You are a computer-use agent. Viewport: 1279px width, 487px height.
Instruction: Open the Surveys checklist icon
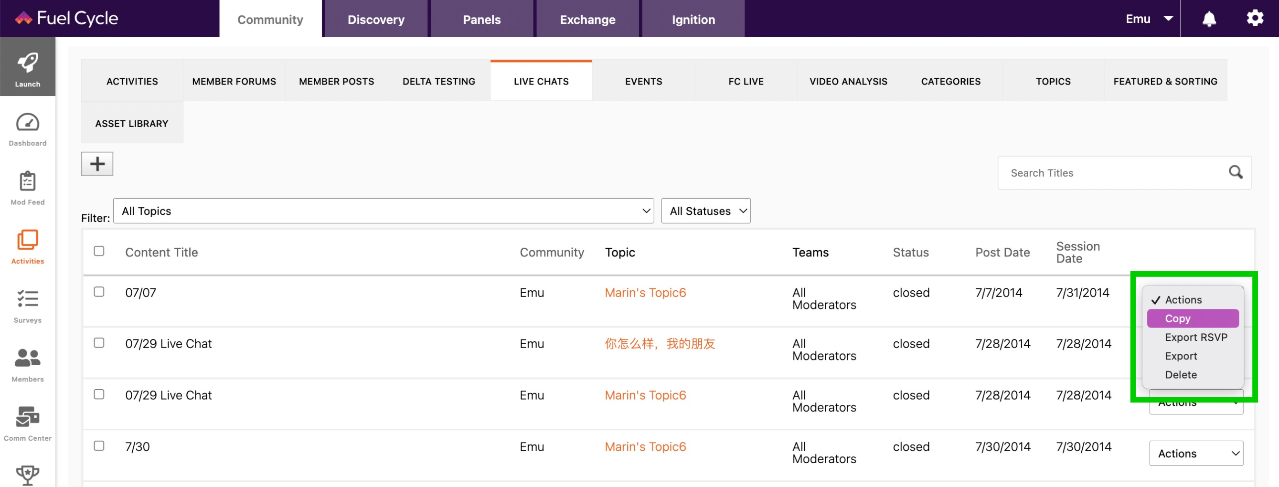27,299
